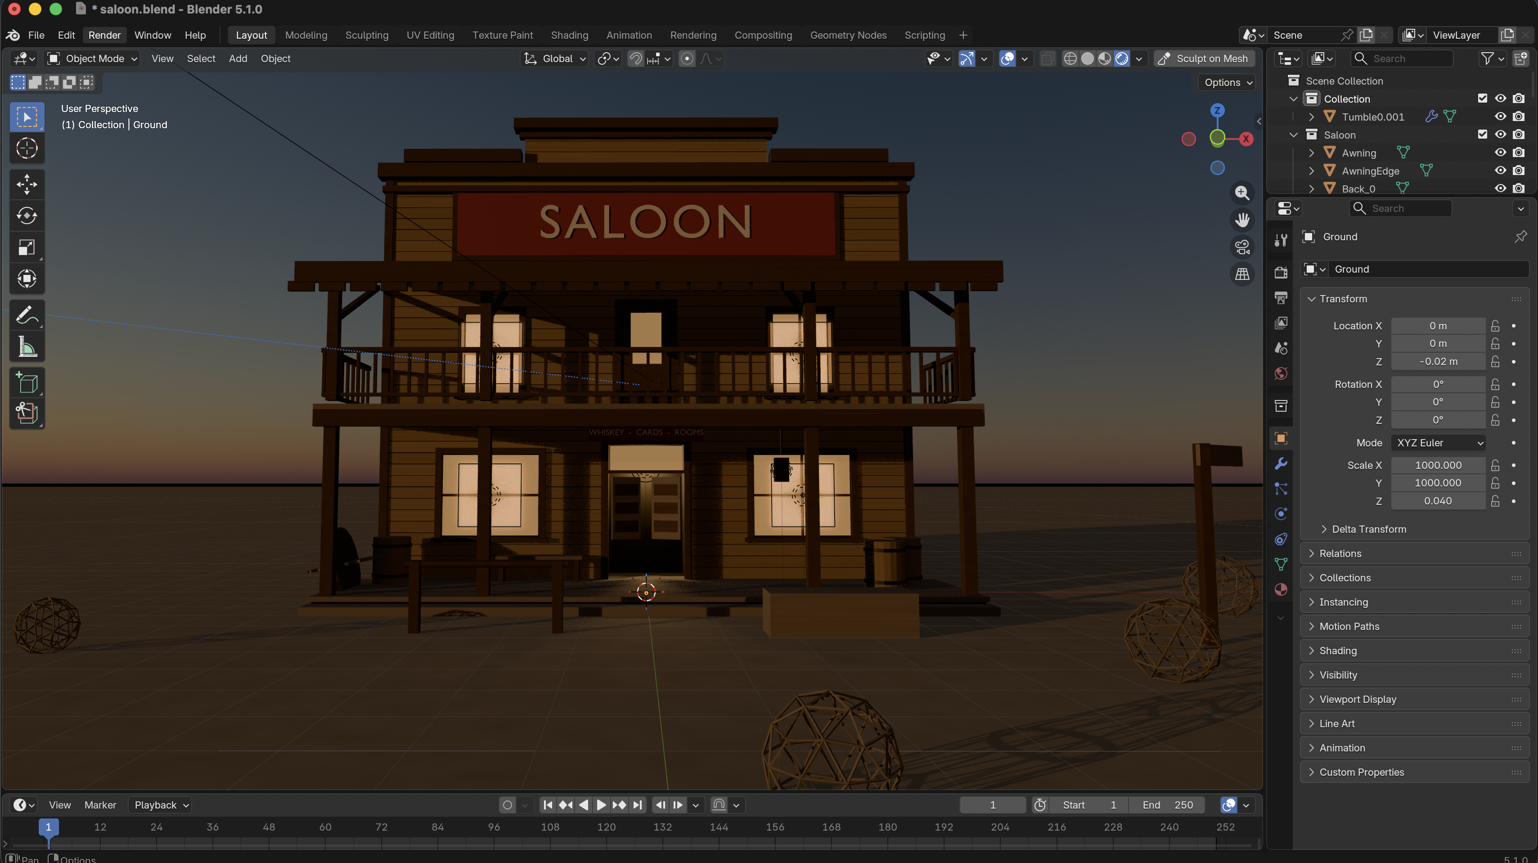Open the viewport Add menu

pyautogui.click(x=238, y=58)
